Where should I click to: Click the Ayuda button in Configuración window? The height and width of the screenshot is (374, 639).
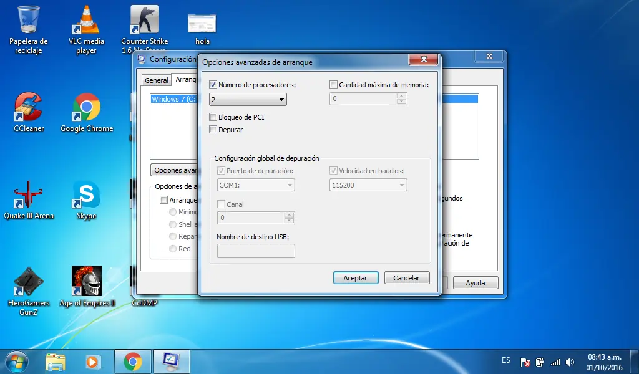click(476, 283)
